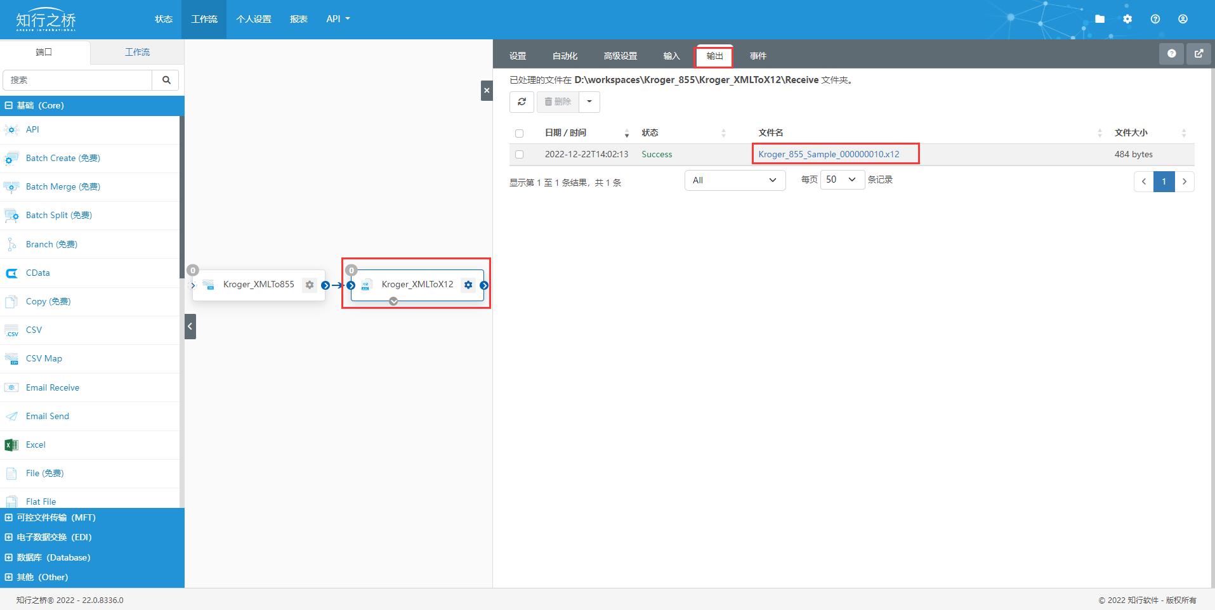Open panel in new window icon
This screenshot has width=1215, height=610.
1199,54
